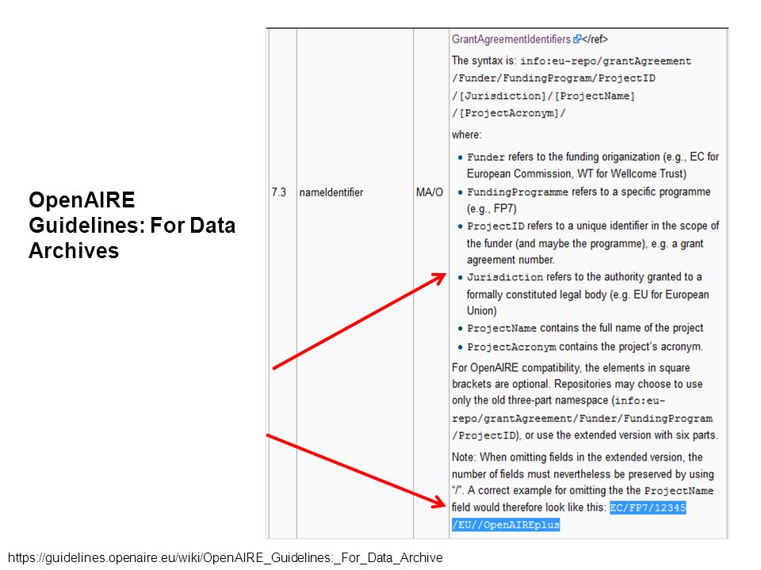Click the external link icon after GrantAgreementIdentifiers
This screenshot has width=761, height=570.
pyautogui.click(x=576, y=40)
